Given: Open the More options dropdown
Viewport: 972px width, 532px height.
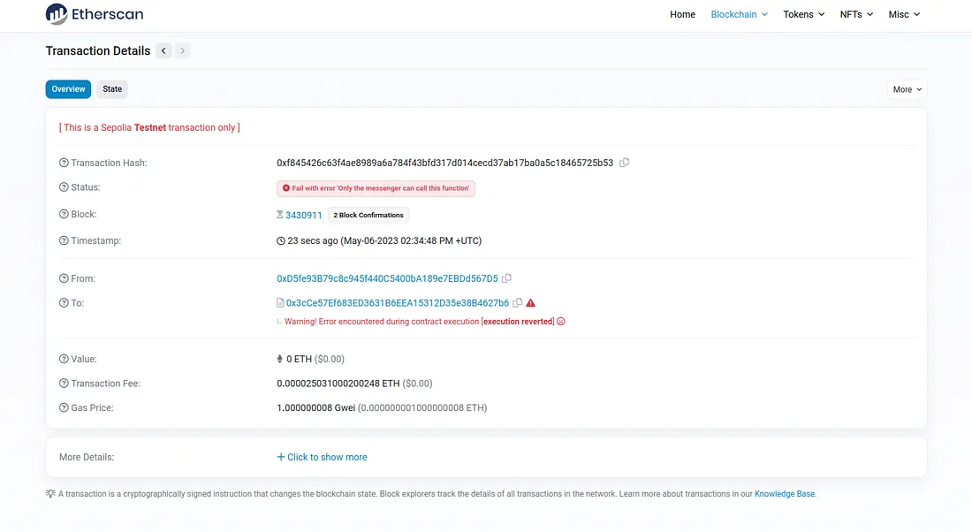Looking at the screenshot, I should [x=907, y=89].
